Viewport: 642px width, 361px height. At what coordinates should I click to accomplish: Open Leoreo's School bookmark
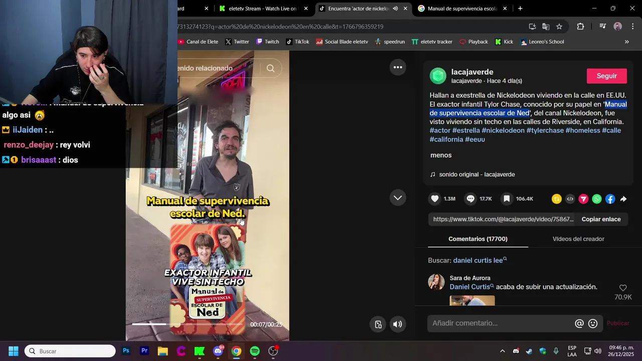[x=542, y=42]
